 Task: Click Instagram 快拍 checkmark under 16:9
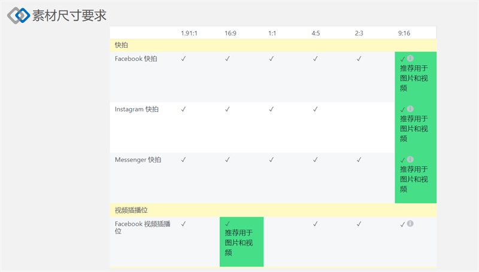pyautogui.click(x=228, y=109)
